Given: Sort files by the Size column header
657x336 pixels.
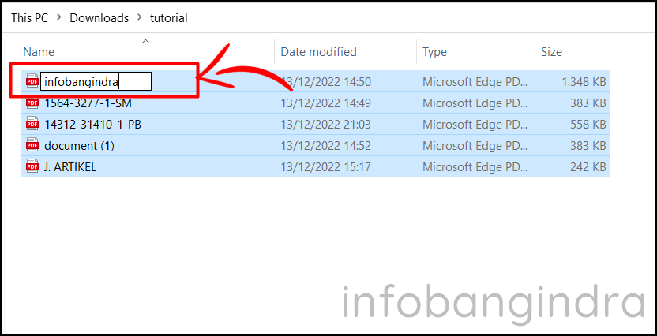Looking at the screenshot, I should point(551,52).
